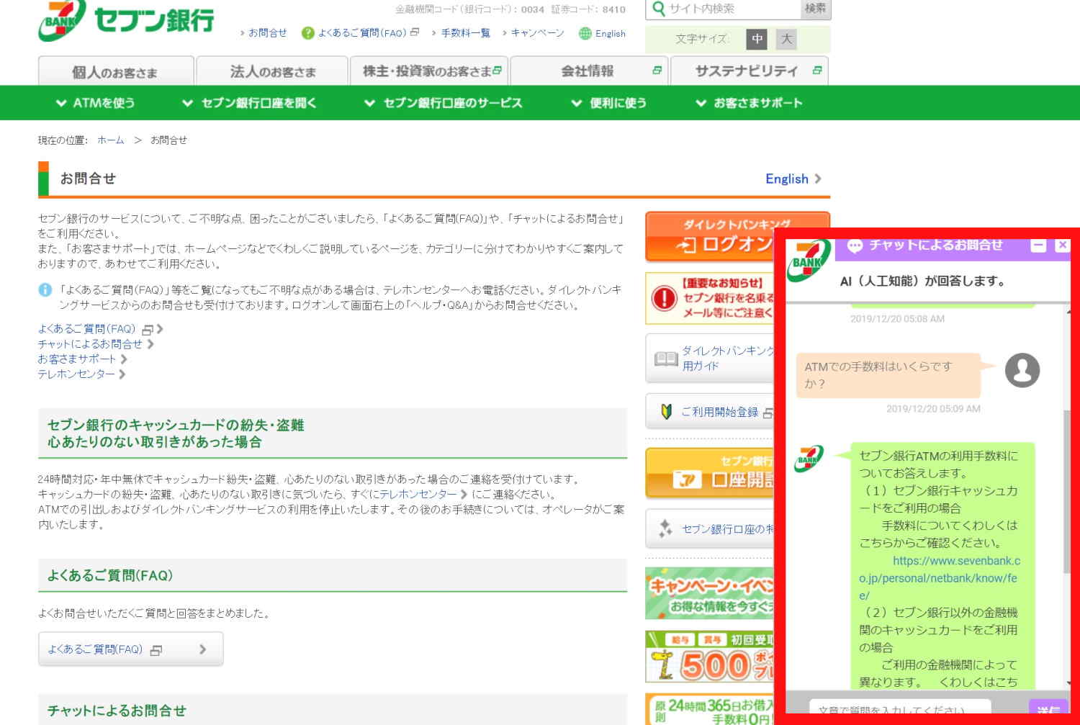The width and height of the screenshot is (1080, 725).
Task: Click the red exclamation important notice icon
Action: [664, 297]
